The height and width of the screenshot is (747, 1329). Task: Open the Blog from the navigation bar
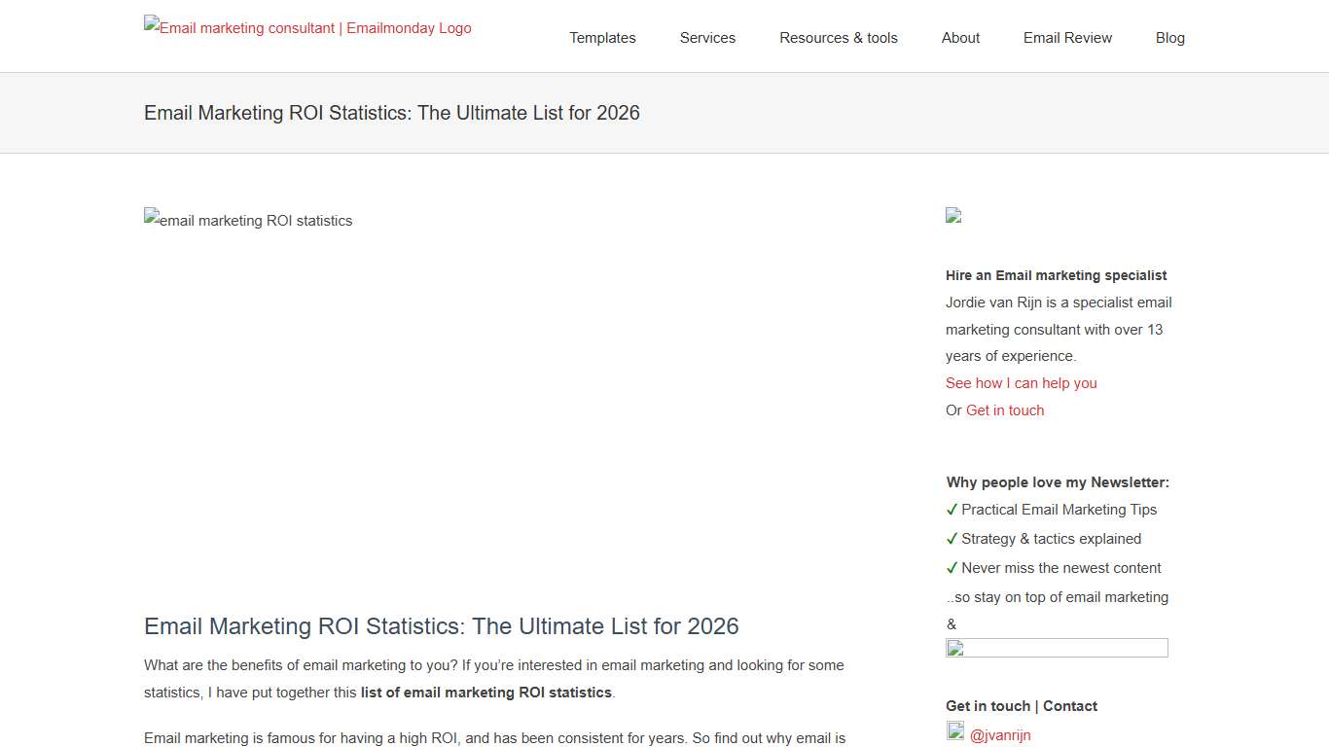click(x=1169, y=38)
